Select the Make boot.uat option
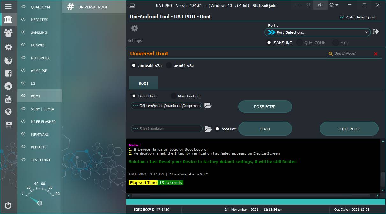This screenshot has width=386, height=214. click(x=174, y=96)
